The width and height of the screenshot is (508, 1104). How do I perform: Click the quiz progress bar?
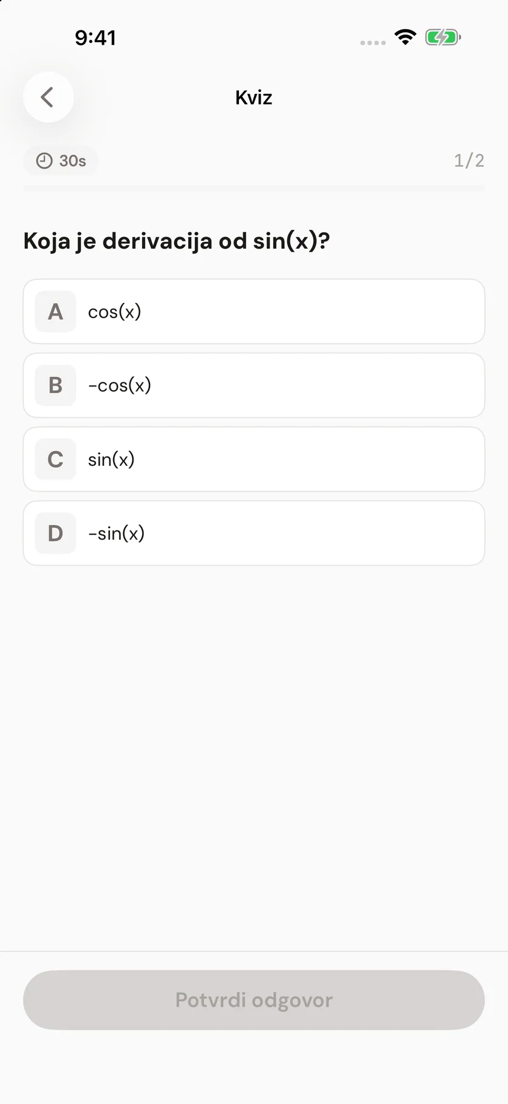pos(254,188)
